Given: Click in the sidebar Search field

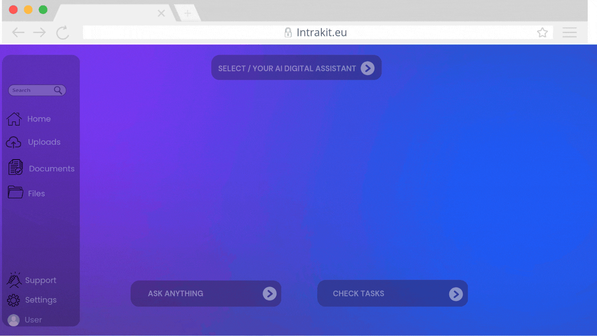Looking at the screenshot, I should point(32,91).
